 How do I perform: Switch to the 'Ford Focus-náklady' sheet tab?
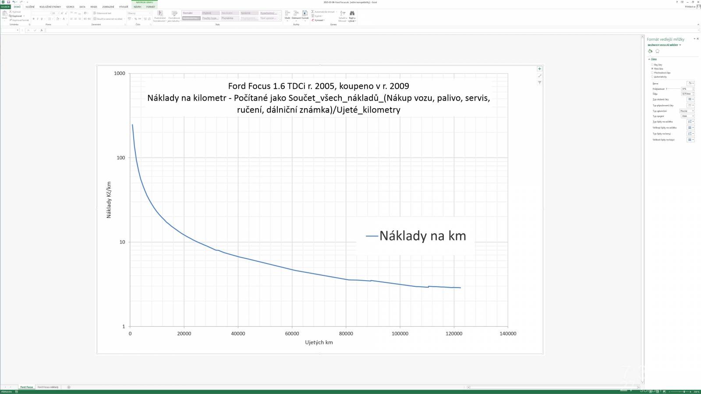point(48,387)
